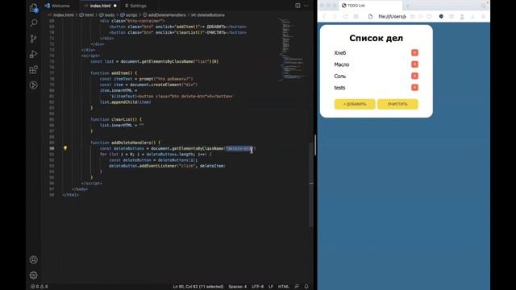Click the Хлеб list item text
This screenshot has width=516, height=290.
point(340,53)
